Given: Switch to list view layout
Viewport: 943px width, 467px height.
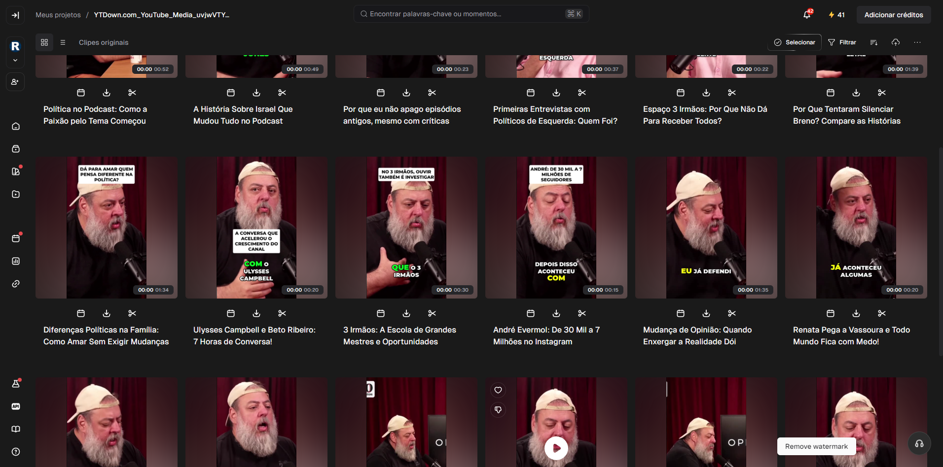Looking at the screenshot, I should pyautogui.click(x=63, y=42).
